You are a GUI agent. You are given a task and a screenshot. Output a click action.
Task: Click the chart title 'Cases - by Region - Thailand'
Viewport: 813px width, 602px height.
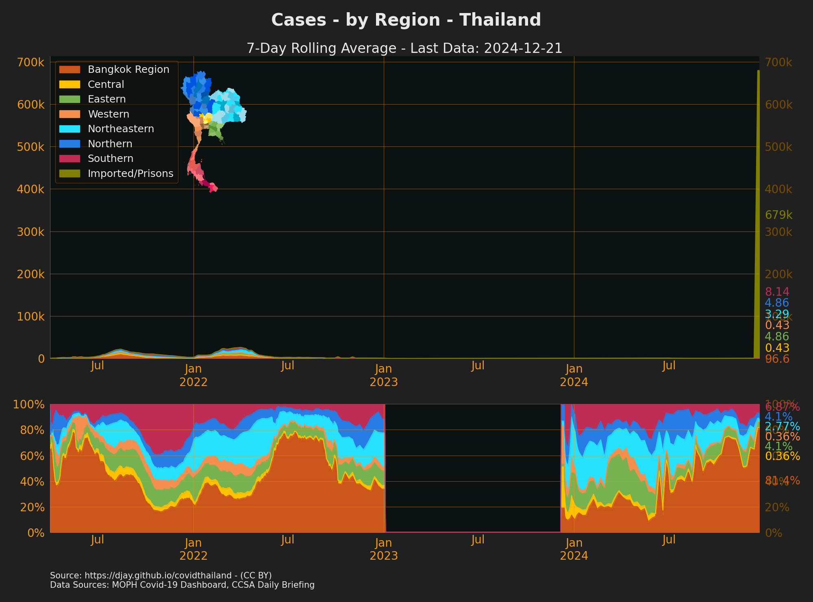coord(406,20)
